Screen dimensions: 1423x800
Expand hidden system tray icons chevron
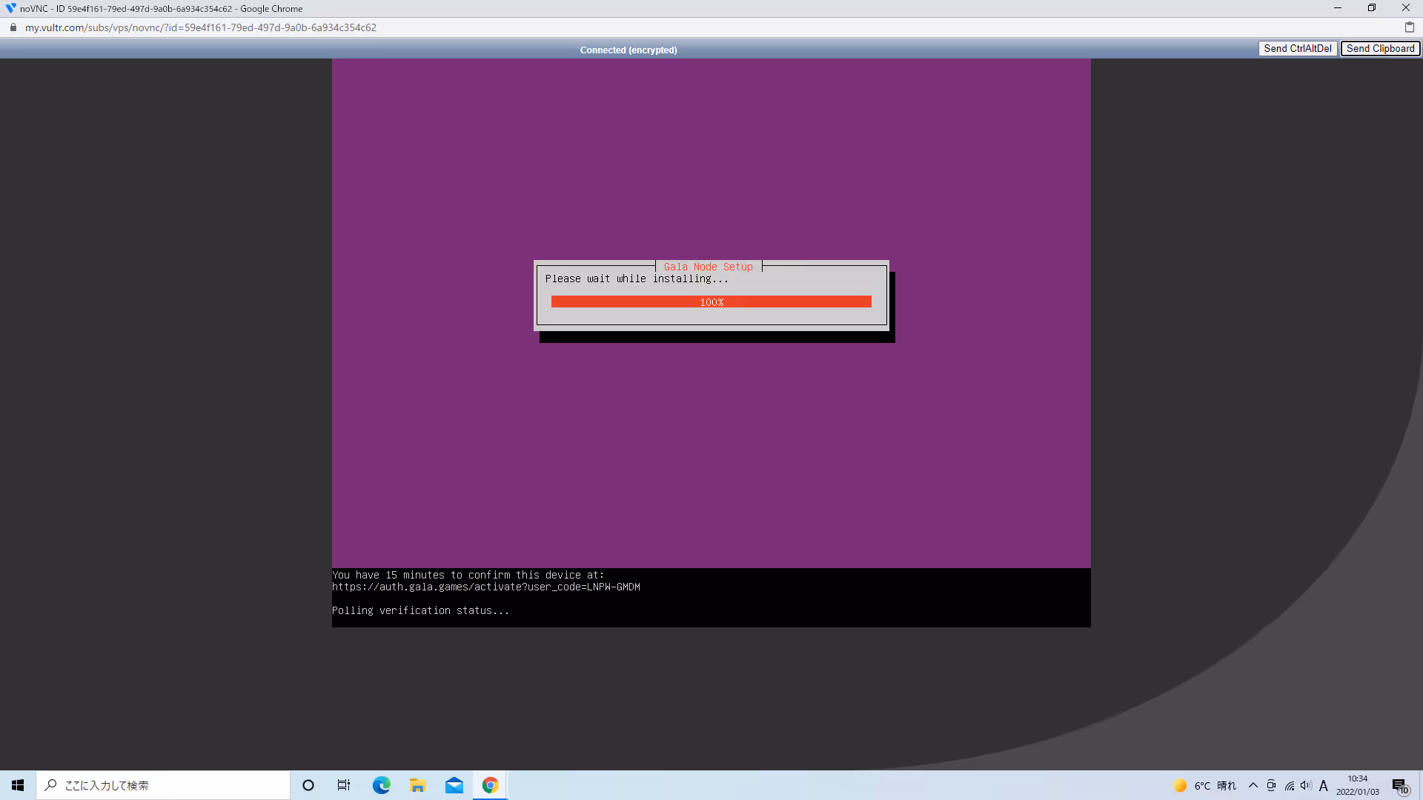point(1253,785)
